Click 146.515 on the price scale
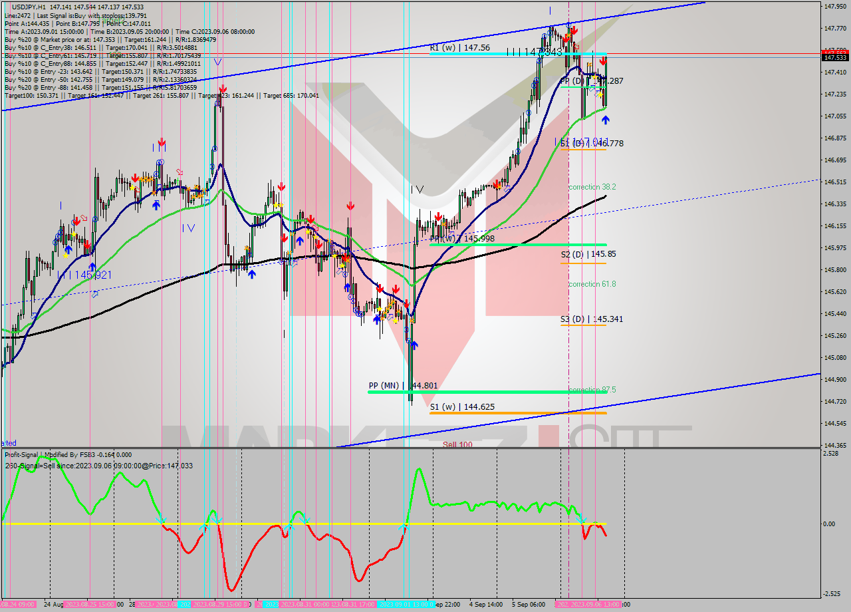 [x=835, y=182]
